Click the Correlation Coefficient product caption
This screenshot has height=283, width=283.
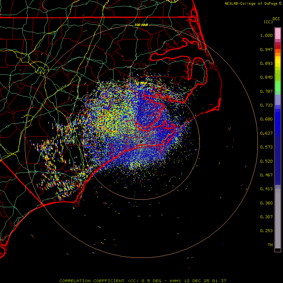pyautogui.click(x=143, y=281)
